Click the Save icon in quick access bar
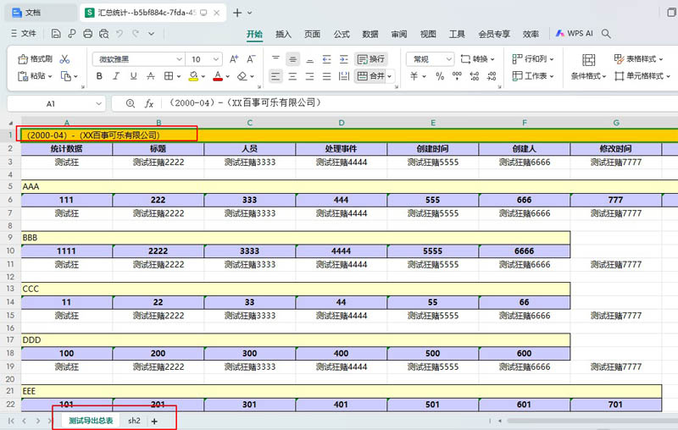 (x=56, y=34)
